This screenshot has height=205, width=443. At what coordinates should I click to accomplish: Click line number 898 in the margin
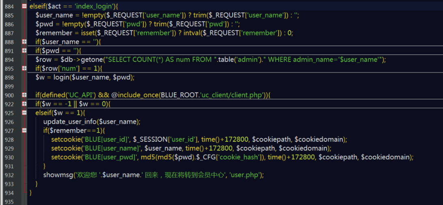[x=9, y=77]
